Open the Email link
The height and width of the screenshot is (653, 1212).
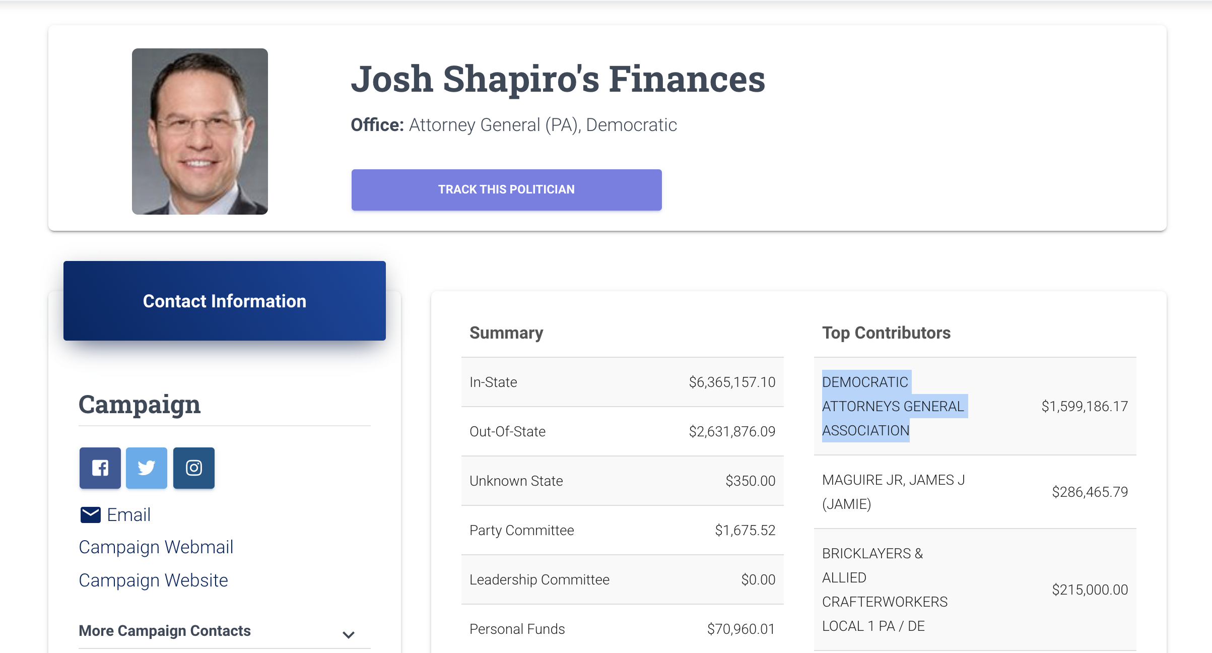point(128,515)
